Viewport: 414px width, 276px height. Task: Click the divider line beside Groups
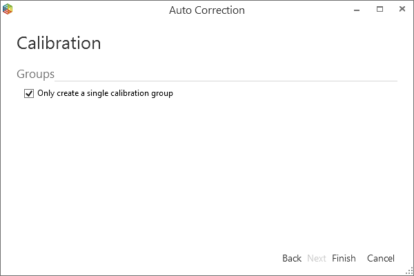(228, 81)
